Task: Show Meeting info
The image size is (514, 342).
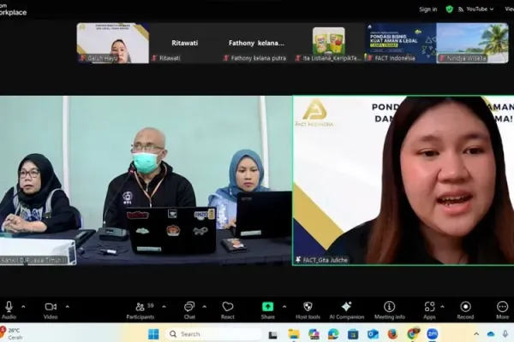Action: pos(389,308)
